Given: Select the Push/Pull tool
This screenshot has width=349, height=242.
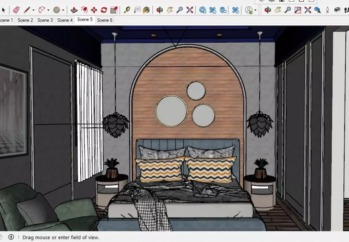Looking at the screenshot, I should point(74,10).
